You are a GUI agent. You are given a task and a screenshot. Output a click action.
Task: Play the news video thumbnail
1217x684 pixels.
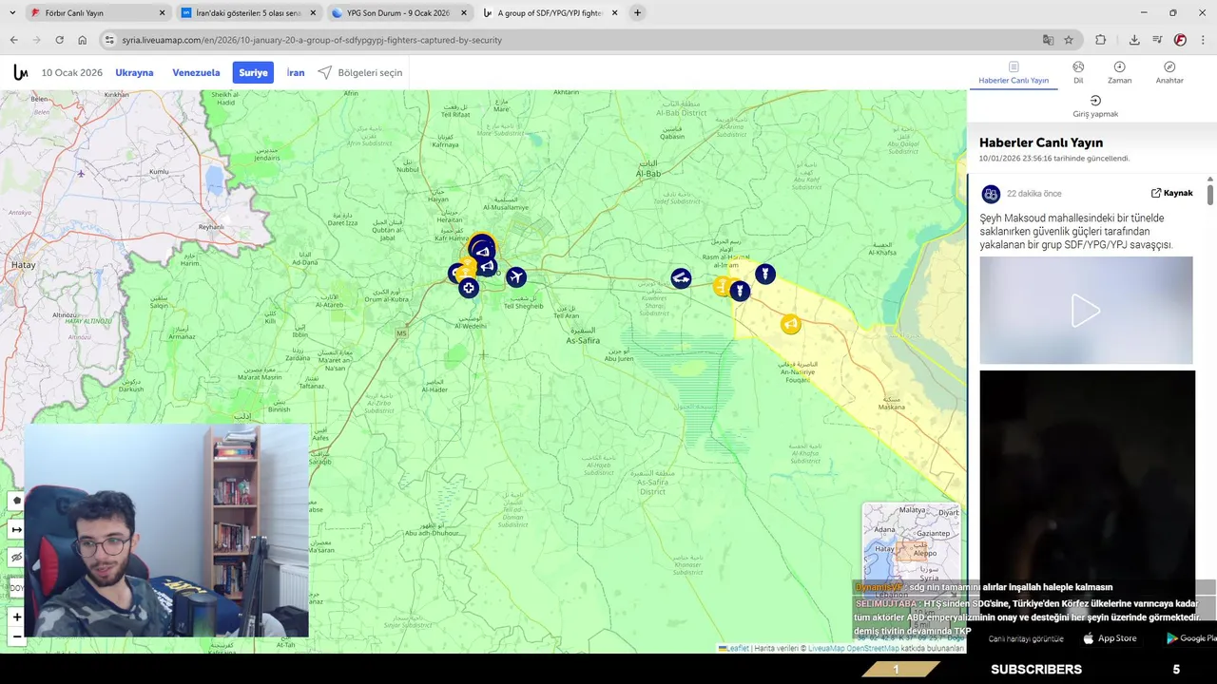(x=1086, y=310)
